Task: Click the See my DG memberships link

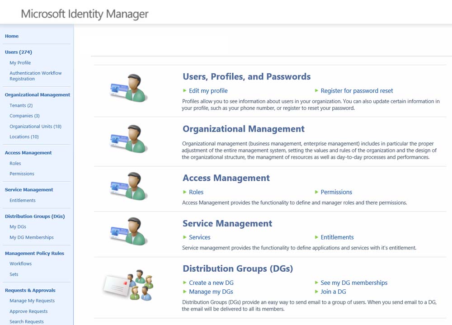Action: point(354,283)
